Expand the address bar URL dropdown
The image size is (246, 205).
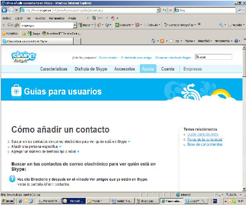tap(158, 10)
